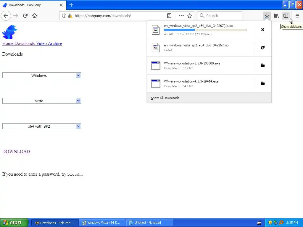
Task: Open a new tab with plus button
Action: [x=71, y=5]
